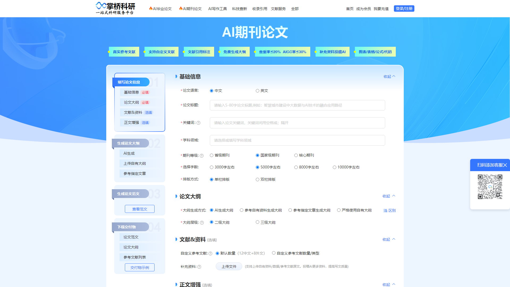Click the 区别 comparison icon near 大纲生成方式

click(385, 210)
